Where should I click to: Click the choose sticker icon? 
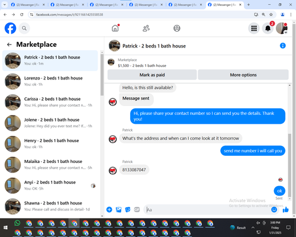click(x=128, y=210)
